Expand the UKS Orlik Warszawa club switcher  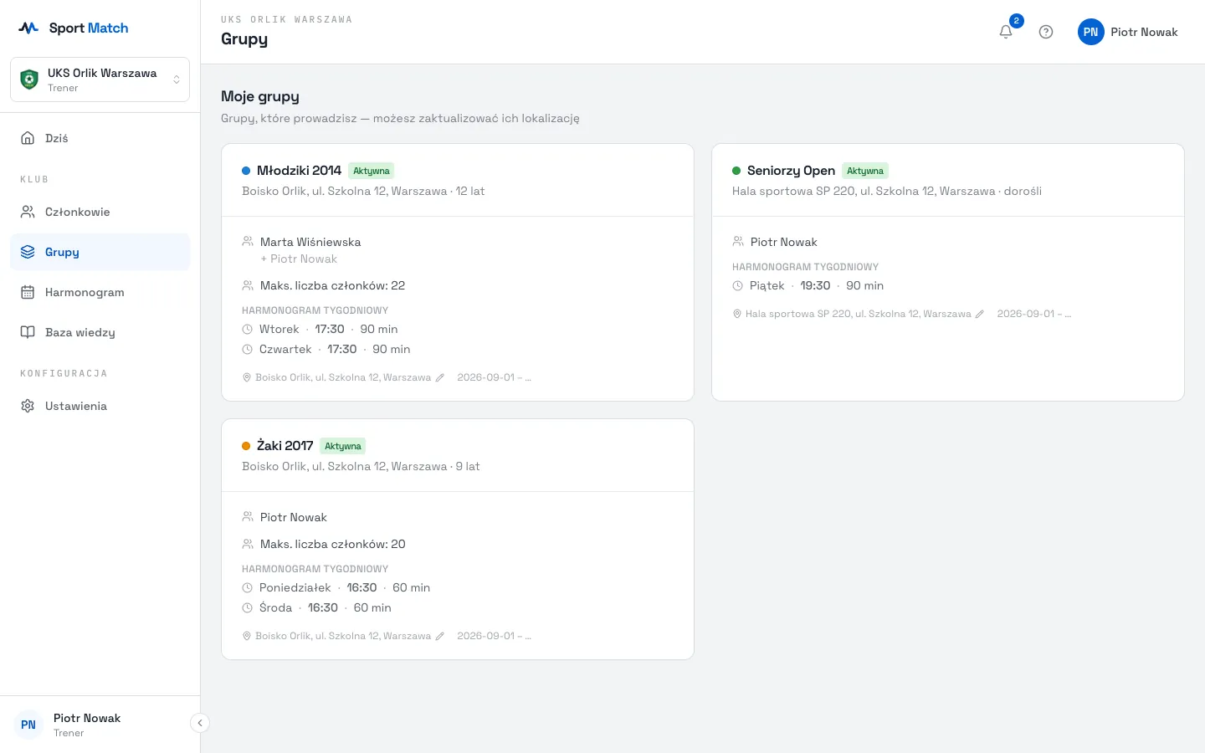point(100,79)
